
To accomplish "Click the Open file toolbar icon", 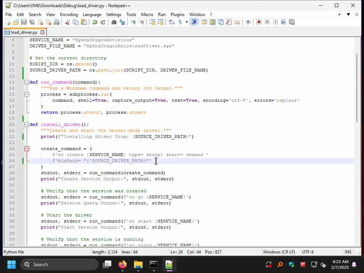I will point(16,22).
